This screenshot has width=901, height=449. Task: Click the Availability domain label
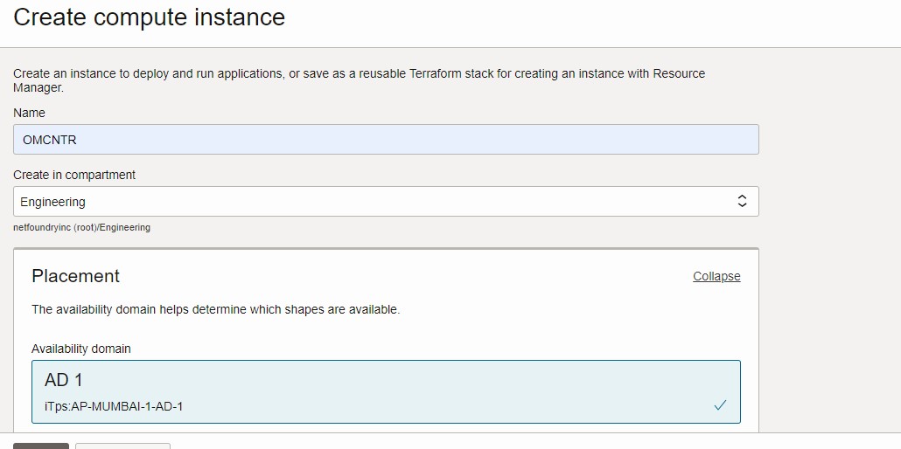[x=81, y=349]
